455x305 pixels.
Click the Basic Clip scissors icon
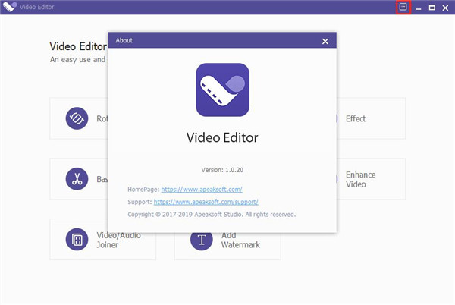pos(77,179)
